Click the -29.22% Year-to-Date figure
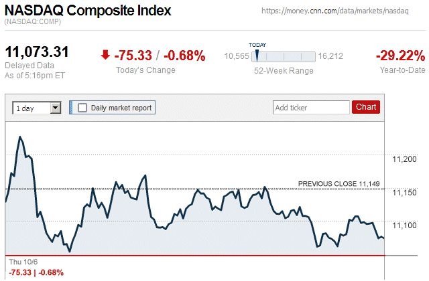Viewport: 429px width, 281px height. point(400,55)
